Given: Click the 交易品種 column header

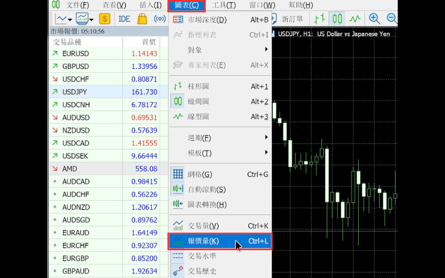Looking at the screenshot, I should [86, 42].
